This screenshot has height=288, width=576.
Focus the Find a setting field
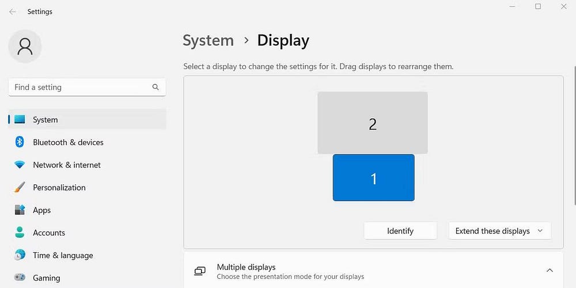[87, 87]
